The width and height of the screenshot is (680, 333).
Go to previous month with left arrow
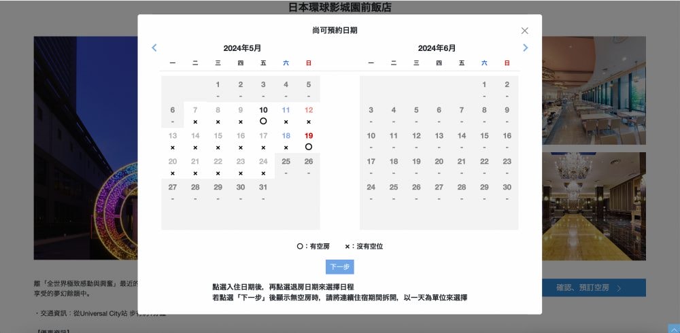[154, 48]
